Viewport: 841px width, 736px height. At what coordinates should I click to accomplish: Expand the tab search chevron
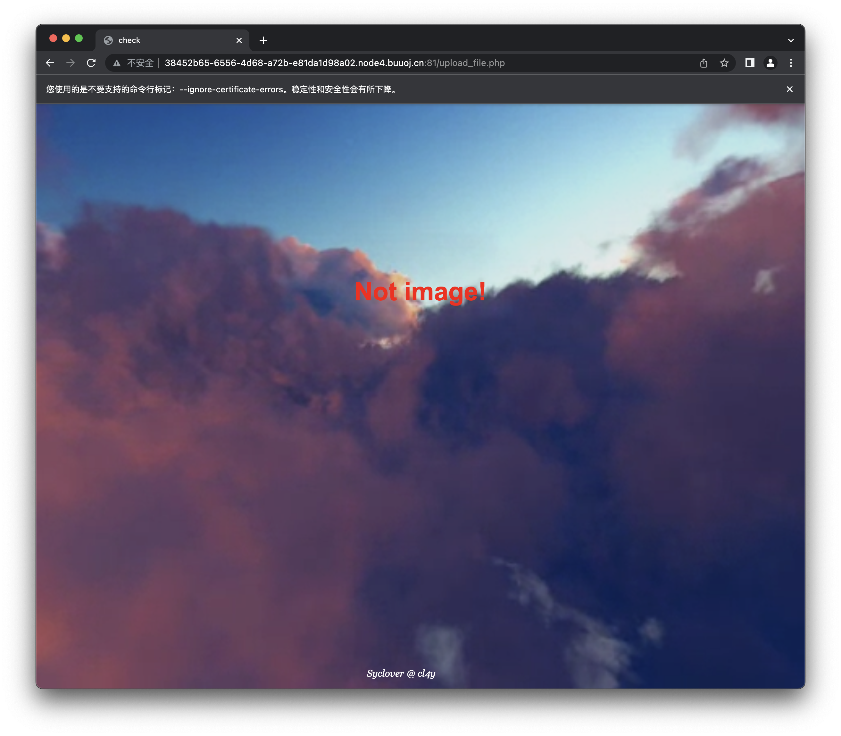[791, 40]
